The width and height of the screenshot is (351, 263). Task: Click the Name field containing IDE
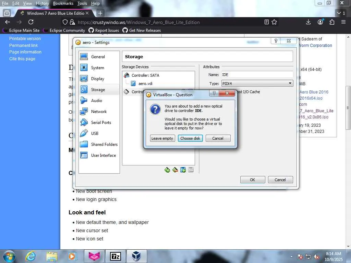[x=257, y=74]
